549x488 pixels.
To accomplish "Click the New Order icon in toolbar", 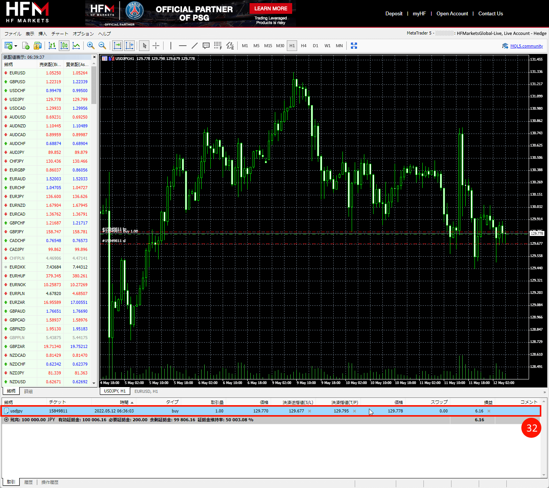I will coord(26,46).
